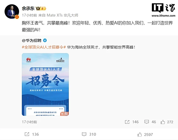
Task: Click the orange verified V badge on avatar
Action: pos(17,17)
